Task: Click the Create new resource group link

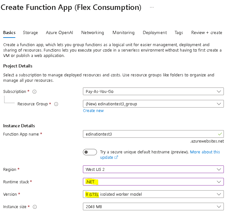Action: 93,111
